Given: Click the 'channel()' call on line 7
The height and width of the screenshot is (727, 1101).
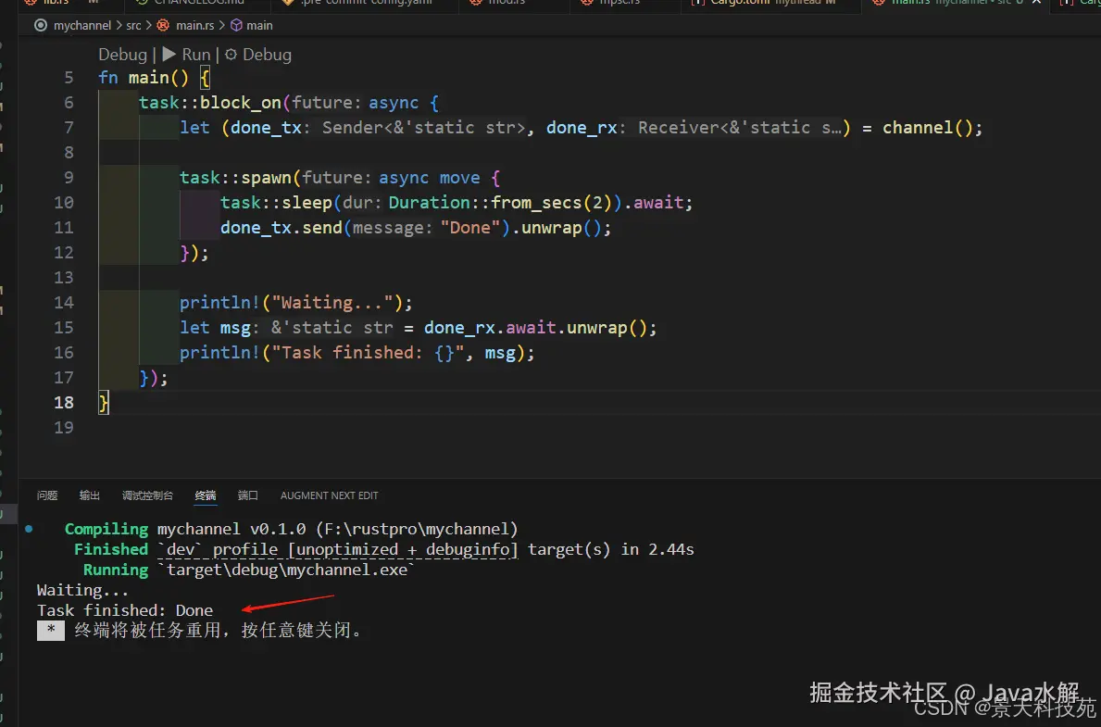Looking at the screenshot, I should 927,128.
